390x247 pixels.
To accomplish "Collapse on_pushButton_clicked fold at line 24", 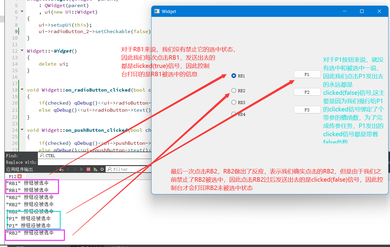I will (22, 130).
